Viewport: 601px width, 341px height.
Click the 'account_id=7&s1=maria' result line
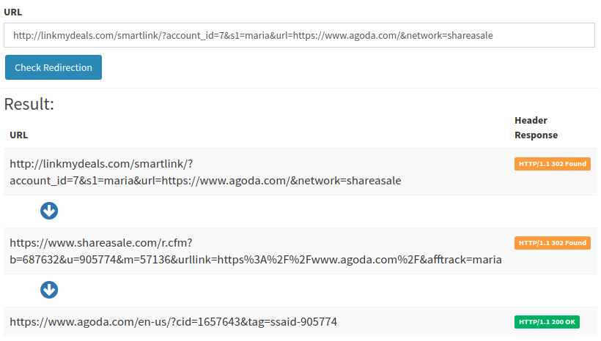coord(205,181)
